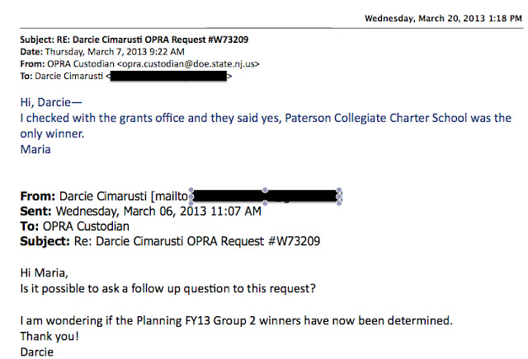Image resolution: width=528 pixels, height=359 pixels.
Task: Click the top-center resize handle of selected redaction box
Action: coord(265,190)
